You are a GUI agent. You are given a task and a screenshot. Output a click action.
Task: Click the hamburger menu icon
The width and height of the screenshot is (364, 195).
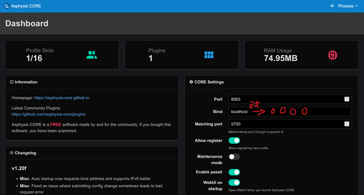(332, 6)
